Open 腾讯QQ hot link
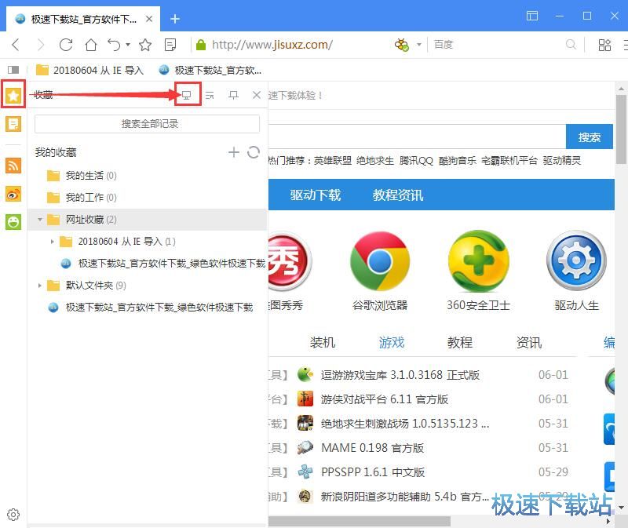Image resolution: width=628 pixels, height=528 pixels. (x=416, y=161)
